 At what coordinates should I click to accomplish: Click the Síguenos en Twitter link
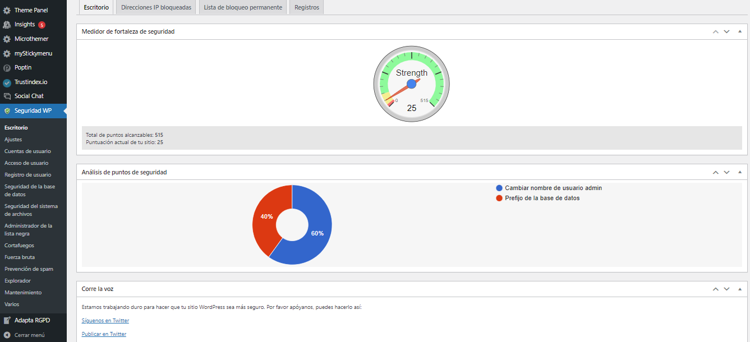105,320
